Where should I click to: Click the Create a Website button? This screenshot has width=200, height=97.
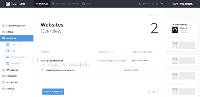(x=53, y=92)
